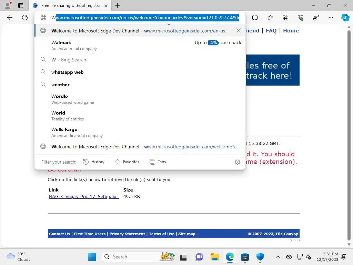Open Windows Security shield in taskbar
The width and height of the screenshot is (353, 265).
coord(260,257)
